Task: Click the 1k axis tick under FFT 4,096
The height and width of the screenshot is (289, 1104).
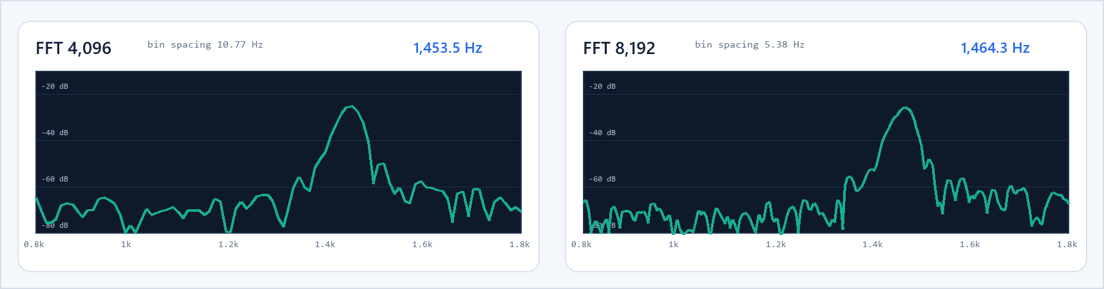Action: pos(126,245)
